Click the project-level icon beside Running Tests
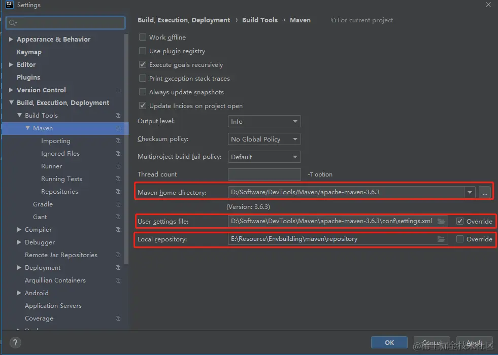 point(118,179)
